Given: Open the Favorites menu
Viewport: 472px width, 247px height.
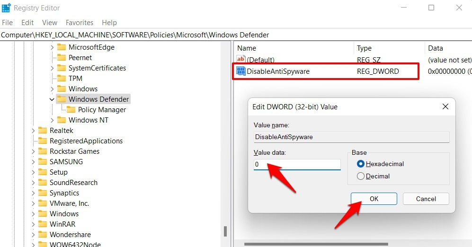Looking at the screenshot, I should point(80,23).
